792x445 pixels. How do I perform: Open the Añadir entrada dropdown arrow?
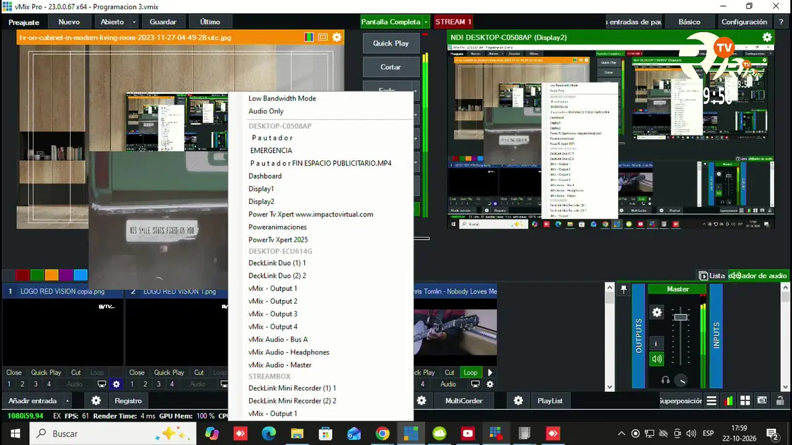pyautogui.click(x=67, y=400)
